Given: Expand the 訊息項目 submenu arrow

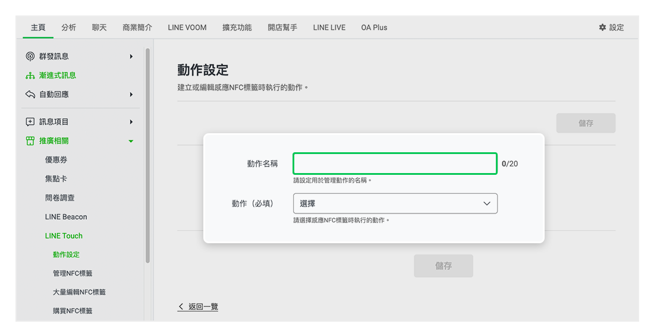Looking at the screenshot, I should click(x=131, y=122).
